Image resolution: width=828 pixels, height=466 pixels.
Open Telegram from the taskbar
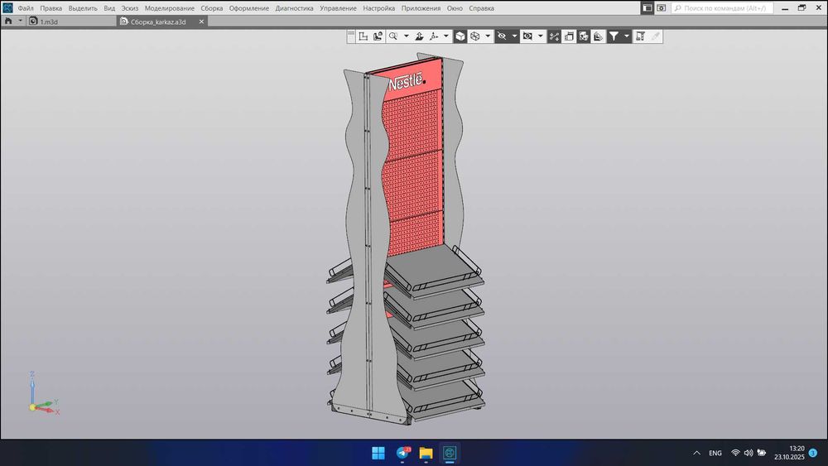coord(403,453)
